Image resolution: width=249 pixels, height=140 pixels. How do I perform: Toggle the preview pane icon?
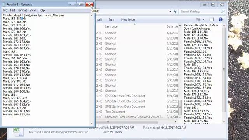(212, 19)
